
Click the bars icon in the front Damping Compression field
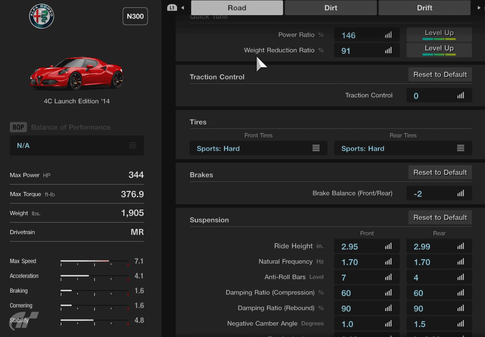(x=388, y=293)
